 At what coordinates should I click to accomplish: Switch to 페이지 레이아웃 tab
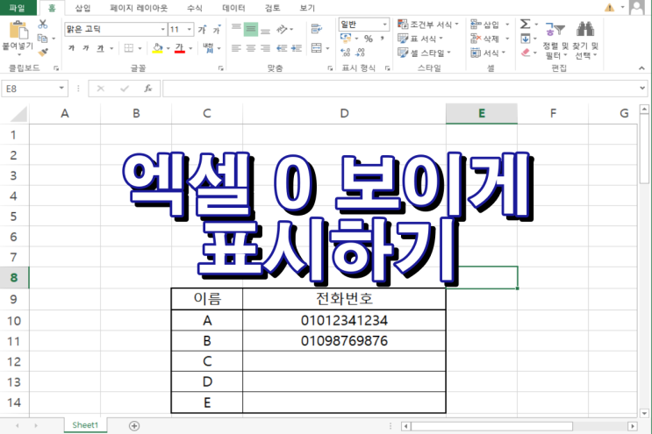139,8
